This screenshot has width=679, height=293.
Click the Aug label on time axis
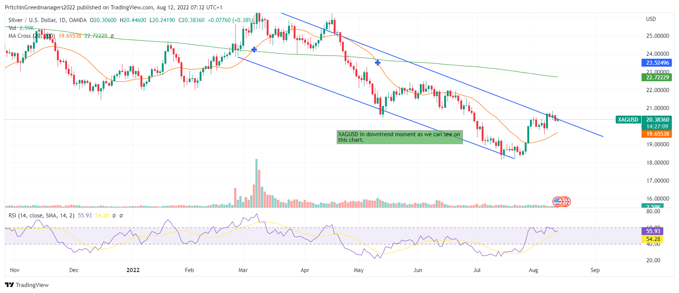point(533,270)
